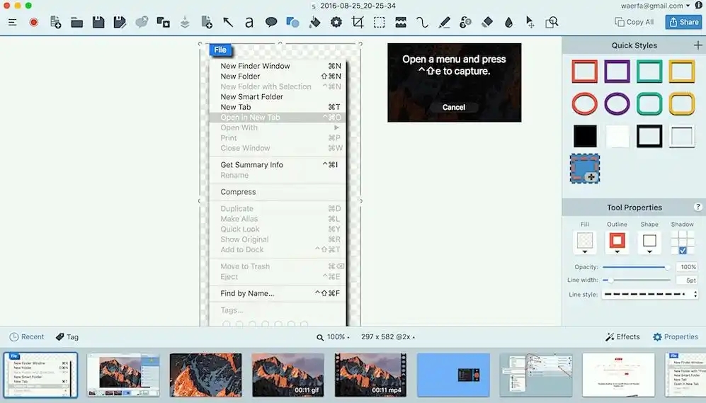Screen dimensions: 706x403
Task: Uncheck the bottom-center Shadow direction box
Action: pyautogui.click(x=683, y=250)
